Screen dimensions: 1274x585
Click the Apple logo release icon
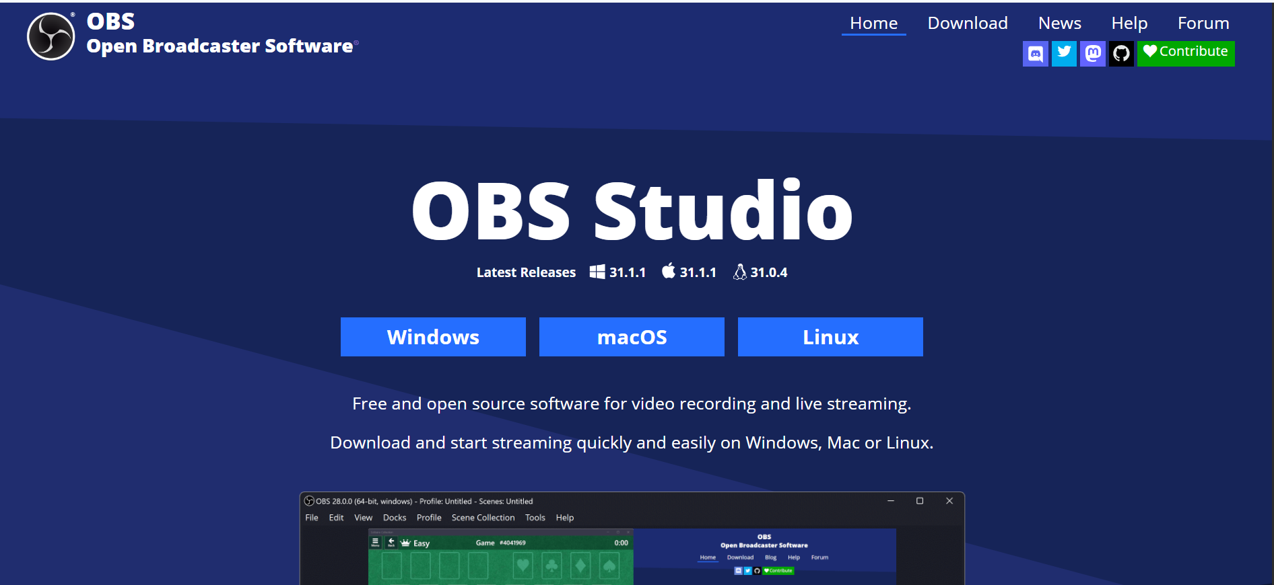pos(669,271)
